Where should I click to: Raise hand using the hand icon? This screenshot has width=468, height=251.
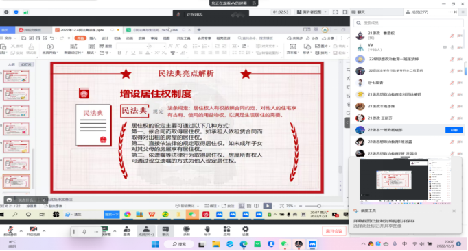(x=207, y=230)
